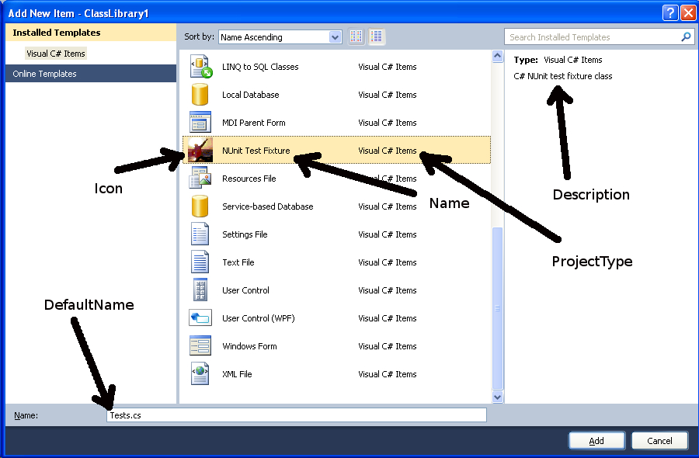Viewport: 699px width, 458px height.
Task: Select the NUnit Test Fixture template name
Action: 256,151
